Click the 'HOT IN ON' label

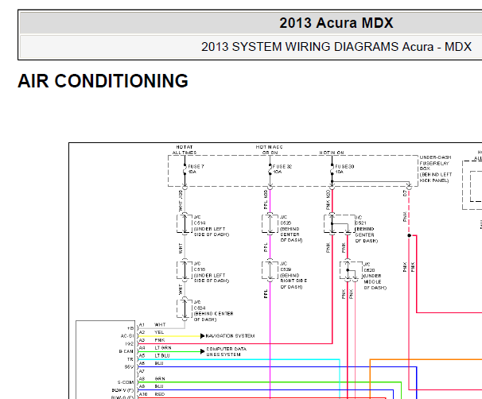(332, 153)
